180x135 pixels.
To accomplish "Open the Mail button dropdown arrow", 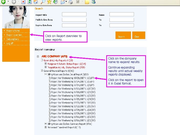I will click(x=66, y=1).
